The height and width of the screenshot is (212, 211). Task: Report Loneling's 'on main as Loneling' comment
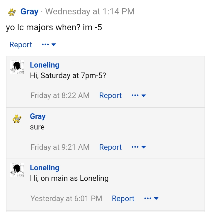[123, 198]
